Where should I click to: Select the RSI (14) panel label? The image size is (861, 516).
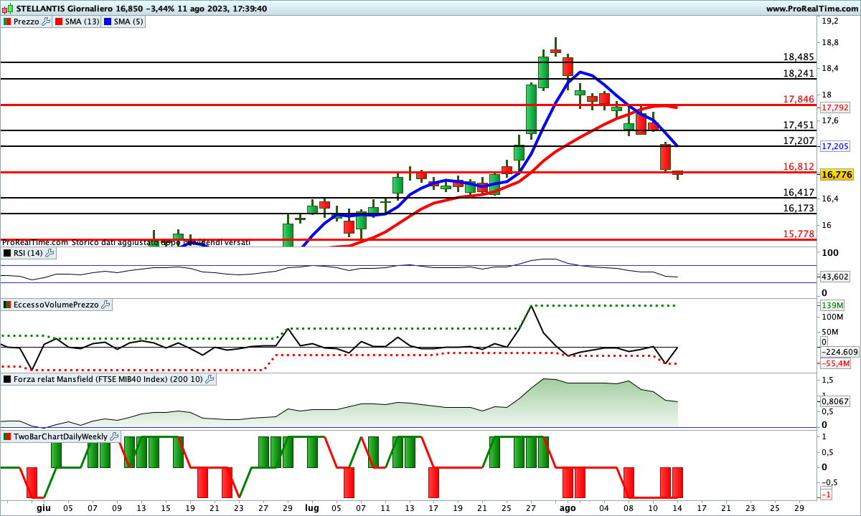point(29,253)
